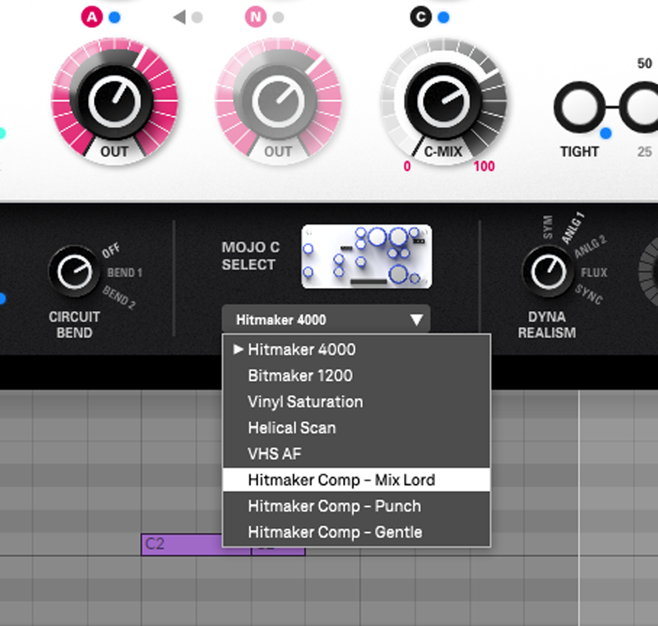The image size is (658, 626).
Task: Select Hitmaker 4000 from the list
Action: (356, 350)
